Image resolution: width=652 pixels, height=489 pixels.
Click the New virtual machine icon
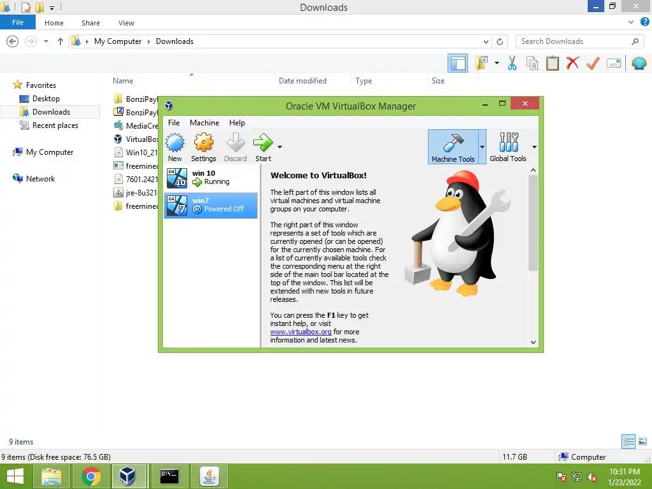[175, 147]
